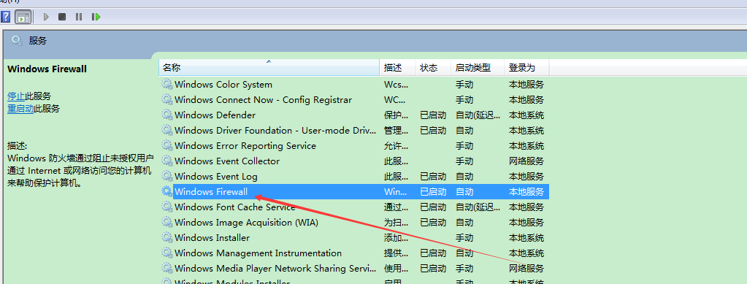
Task: Click 手动 startup type of Windows Color System
Action: (x=464, y=85)
